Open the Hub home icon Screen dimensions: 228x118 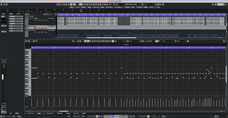pos(1,4)
